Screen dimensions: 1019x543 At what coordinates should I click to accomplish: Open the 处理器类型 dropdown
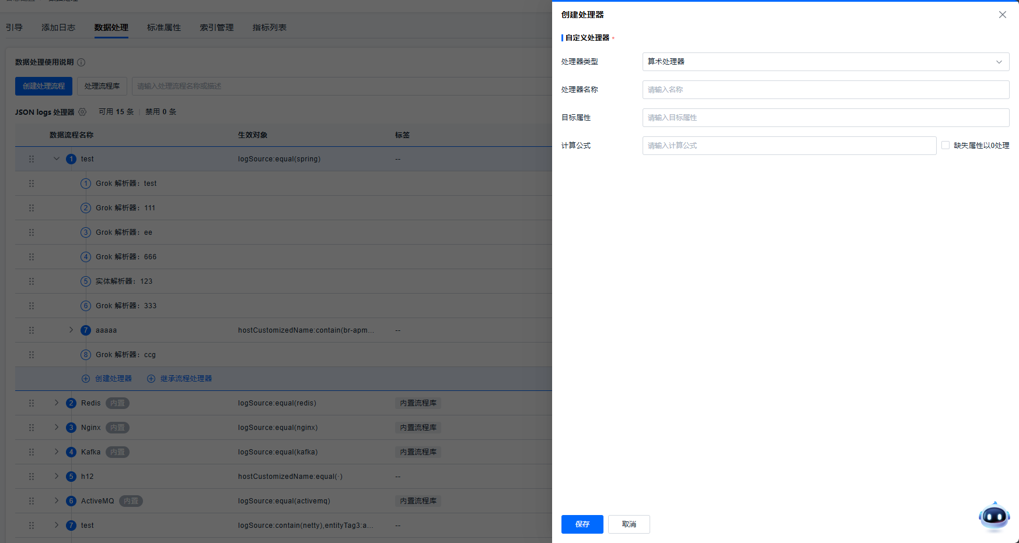[x=825, y=62]
